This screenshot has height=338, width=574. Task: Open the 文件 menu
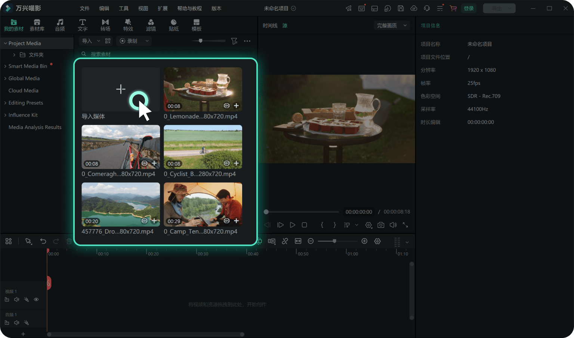[85, 8]
